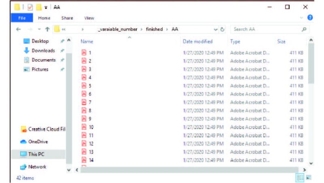Select Network in navigation pane
The width and height of the screenshot is (324, 183).
[33, 167]
